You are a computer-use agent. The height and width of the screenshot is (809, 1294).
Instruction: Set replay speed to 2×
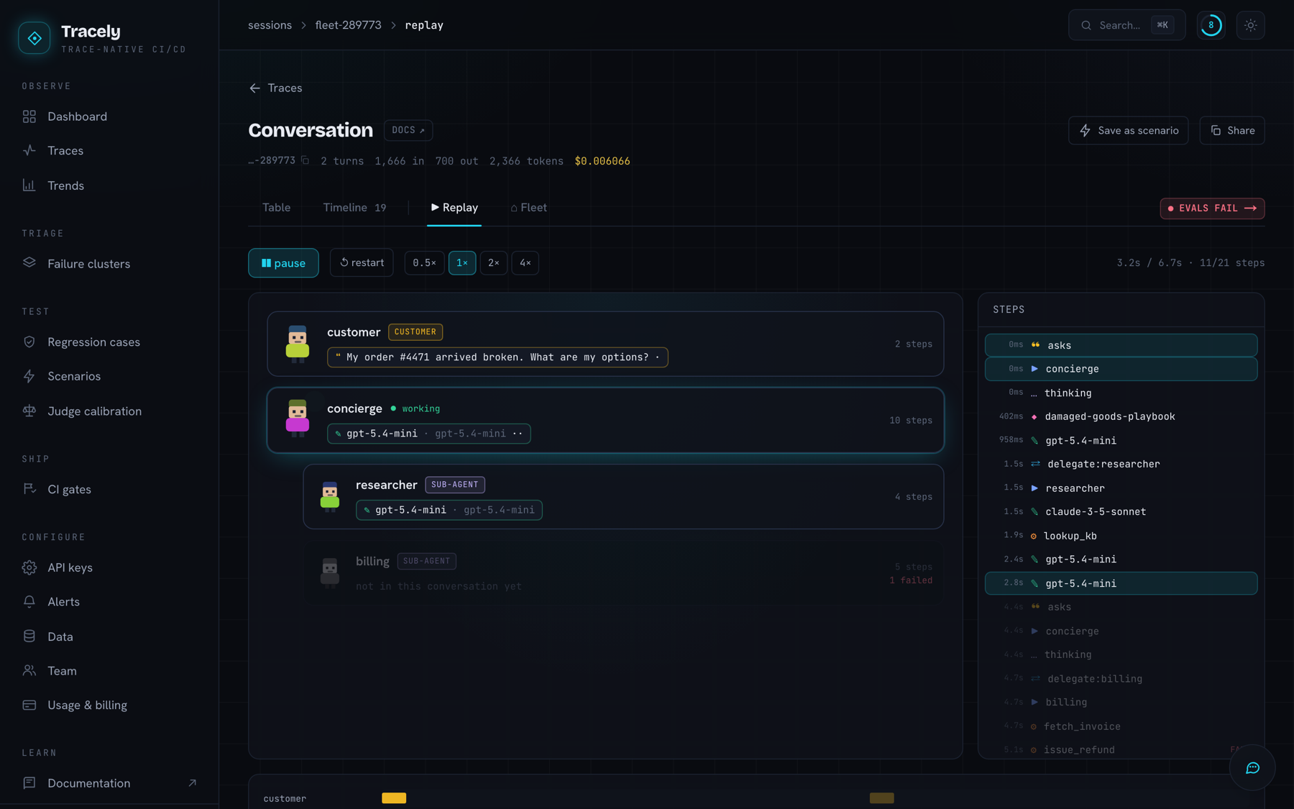(x=494, y=263)
